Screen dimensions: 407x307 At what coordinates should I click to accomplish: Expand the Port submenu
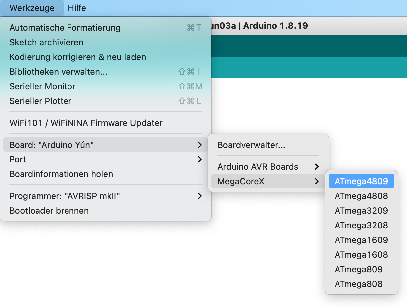pos(106,159)
